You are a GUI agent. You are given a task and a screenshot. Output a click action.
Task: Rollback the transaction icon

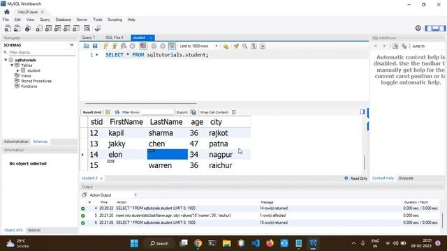point(163,46)
